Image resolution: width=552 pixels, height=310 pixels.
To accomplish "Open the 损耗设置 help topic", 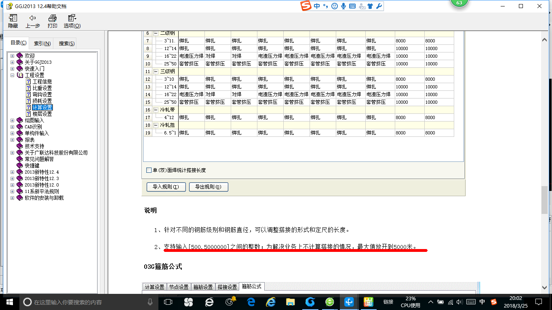I will click(42, 101).
